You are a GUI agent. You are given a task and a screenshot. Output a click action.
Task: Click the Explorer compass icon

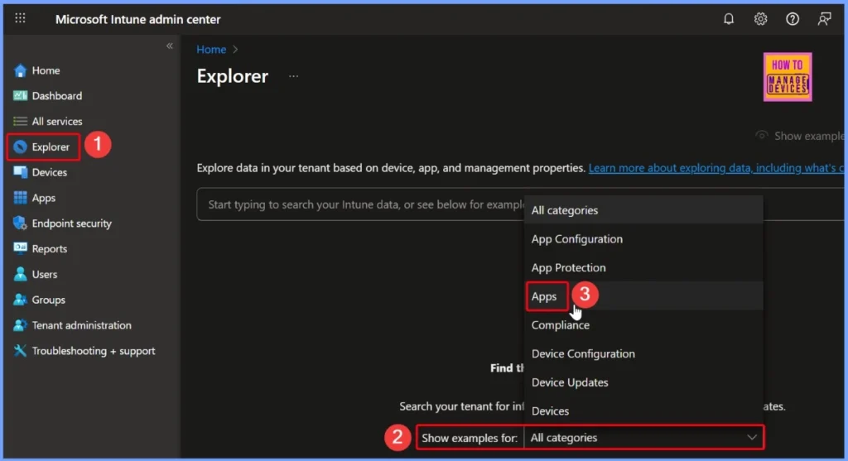20,146
